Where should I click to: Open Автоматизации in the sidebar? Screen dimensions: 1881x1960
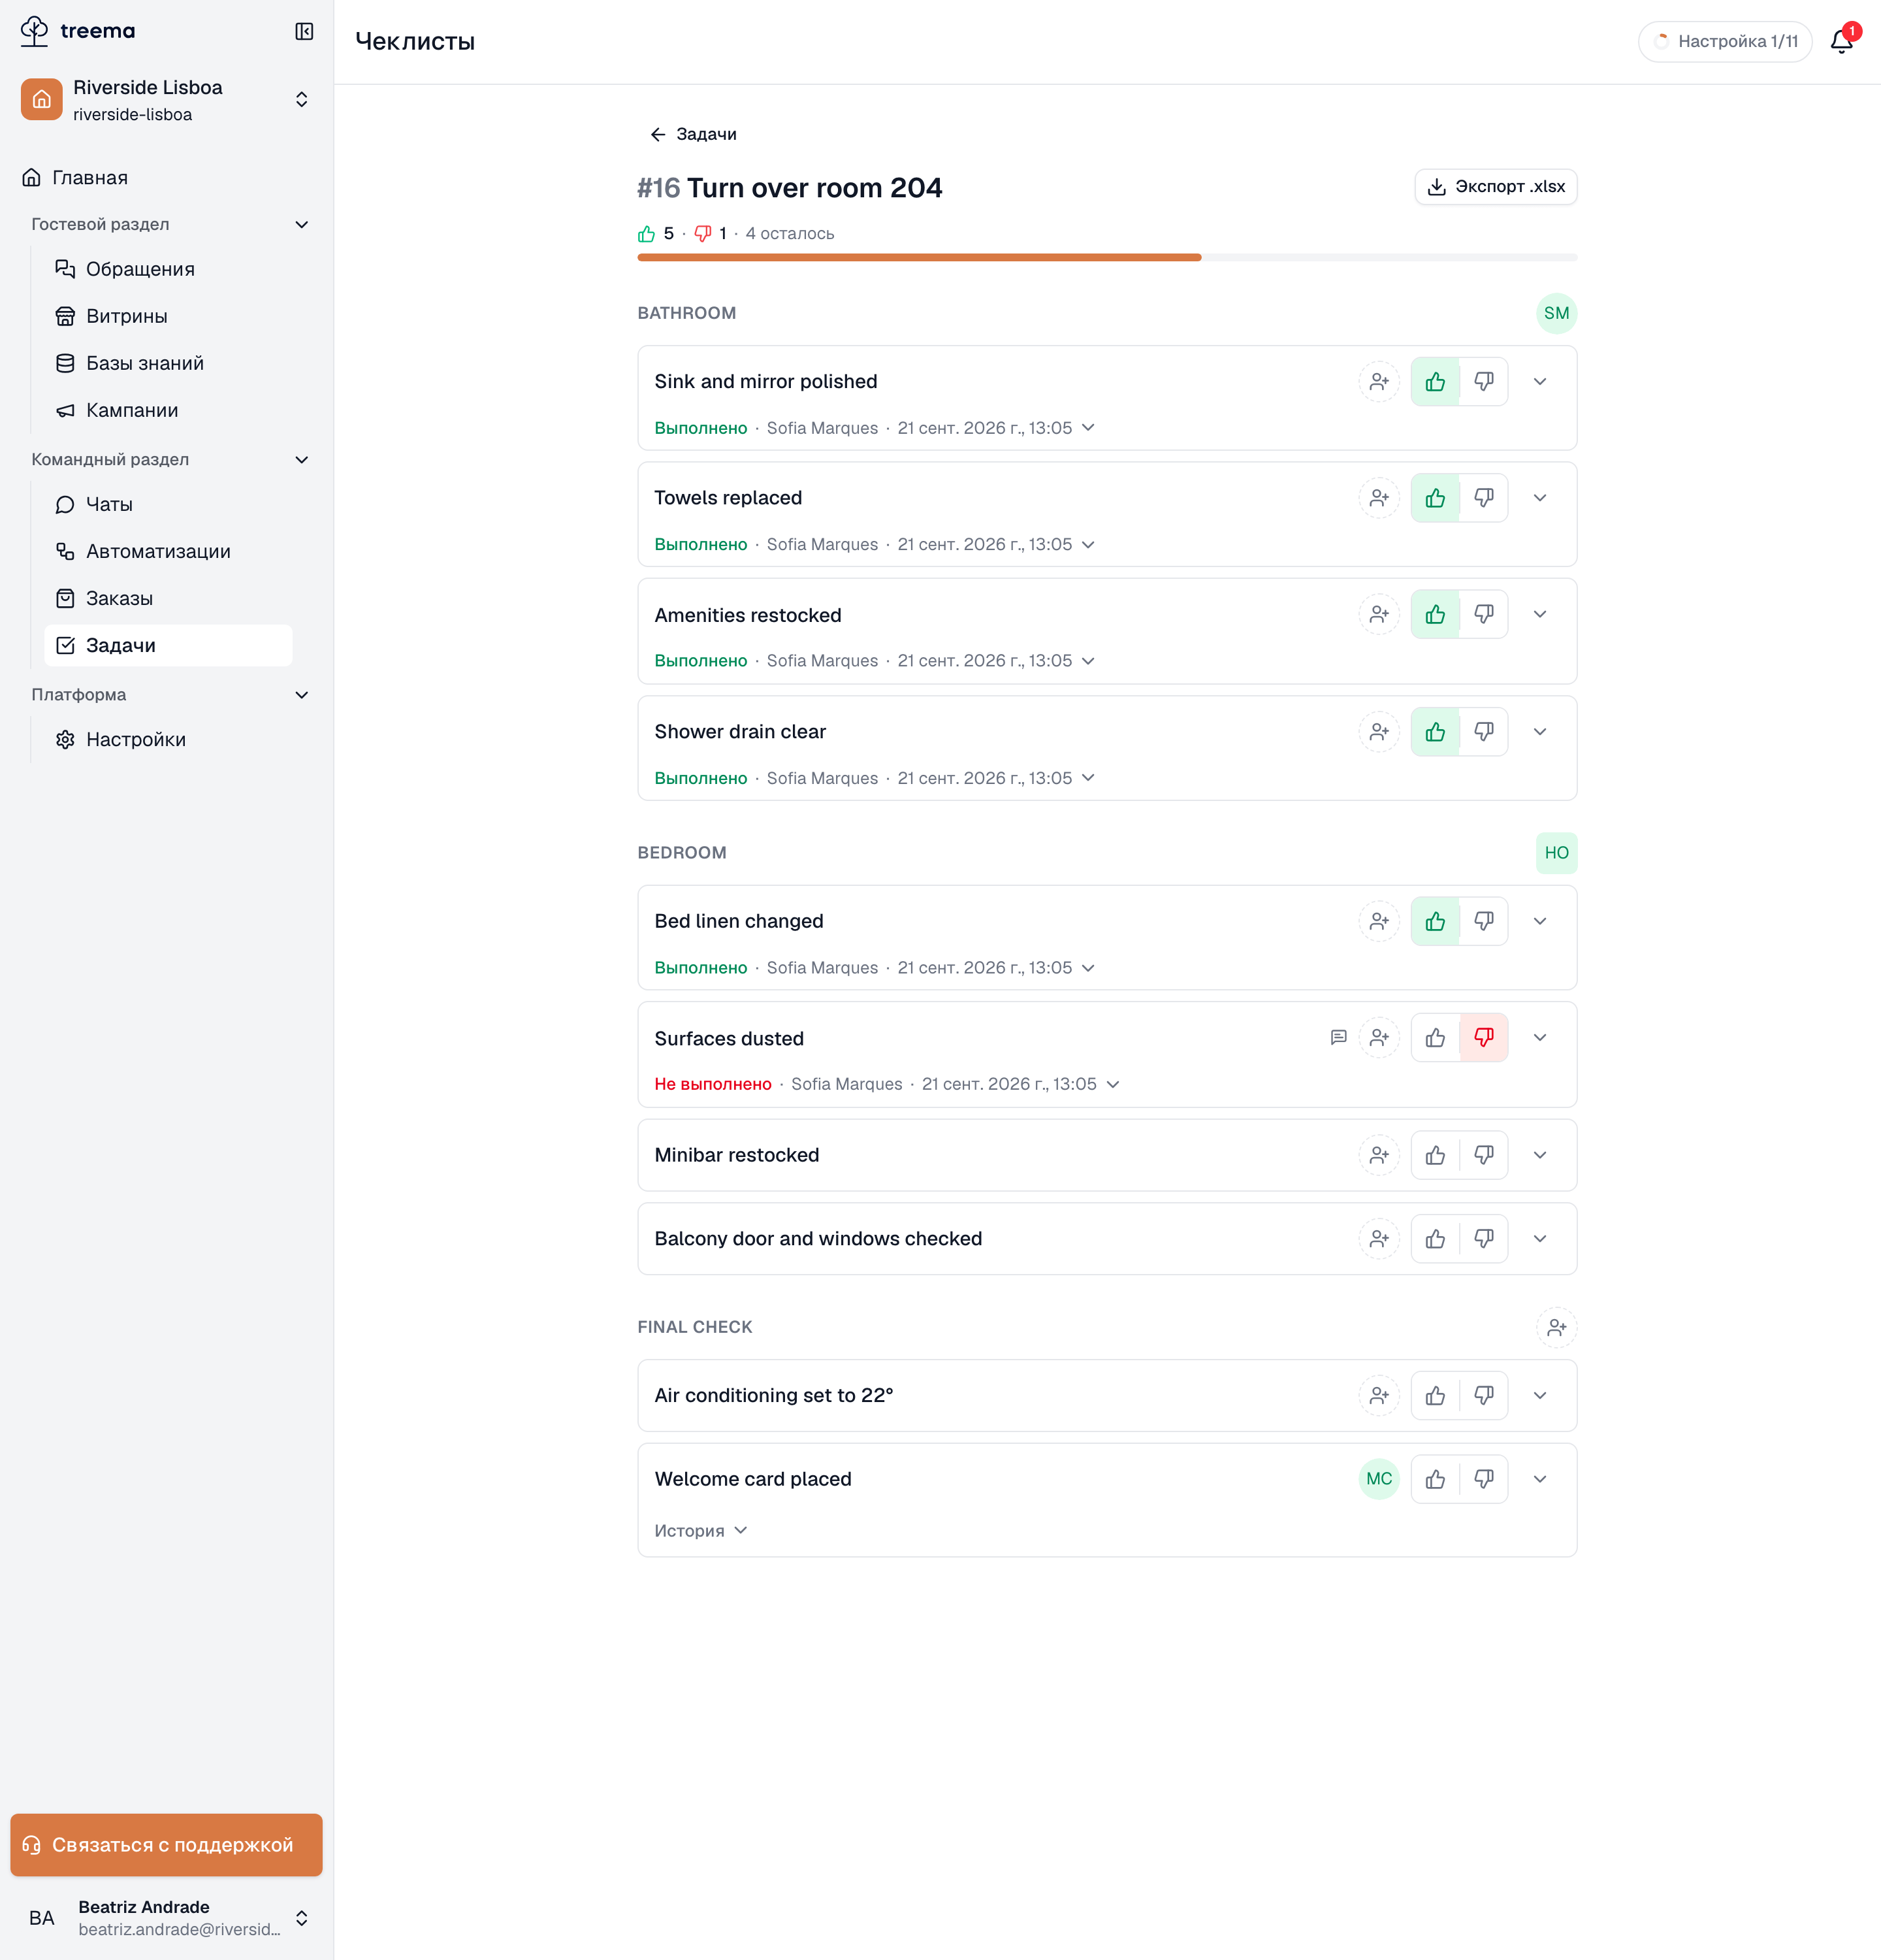click(x=169, y=551)
